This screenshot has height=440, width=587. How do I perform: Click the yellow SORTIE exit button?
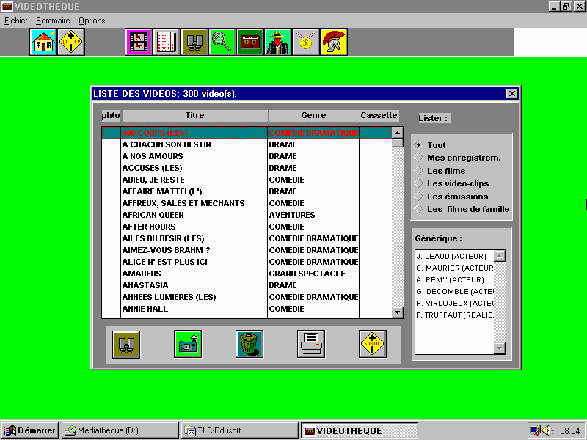pyautogui.click(x=373, y=344)
